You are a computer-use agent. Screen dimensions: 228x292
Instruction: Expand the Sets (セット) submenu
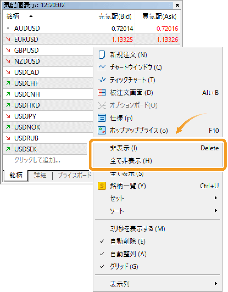click(157, 198)
